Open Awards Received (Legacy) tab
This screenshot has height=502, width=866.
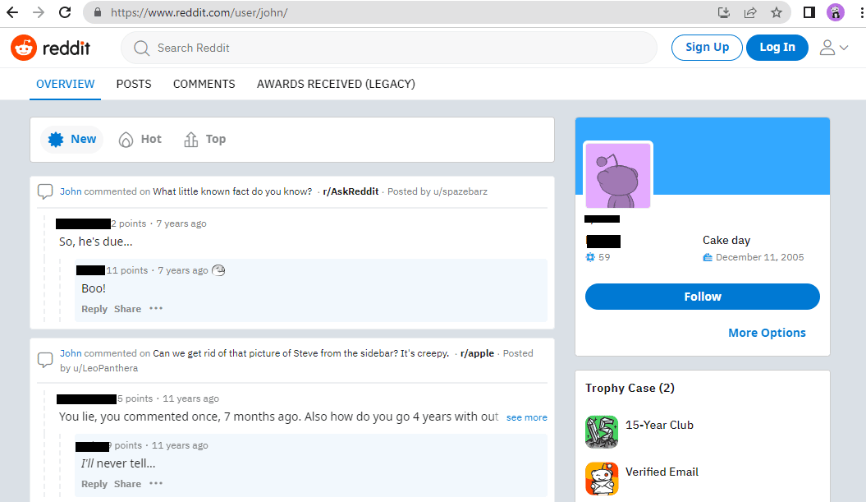pyautogui.click(x=336, y=84)
